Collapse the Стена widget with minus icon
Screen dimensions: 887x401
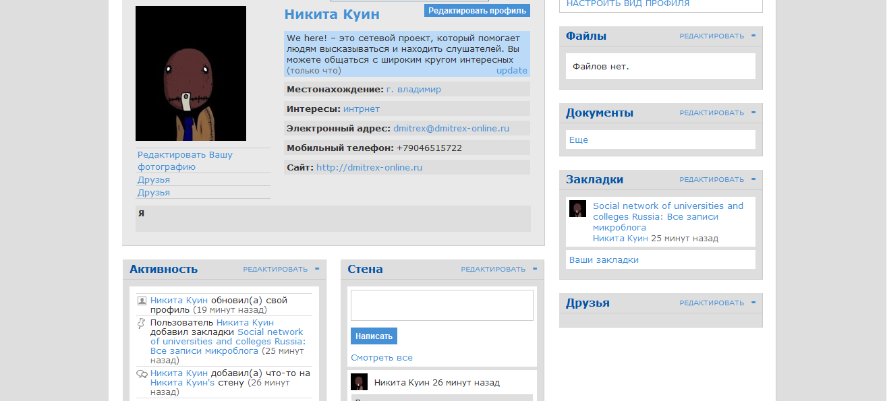coord(535,269)
